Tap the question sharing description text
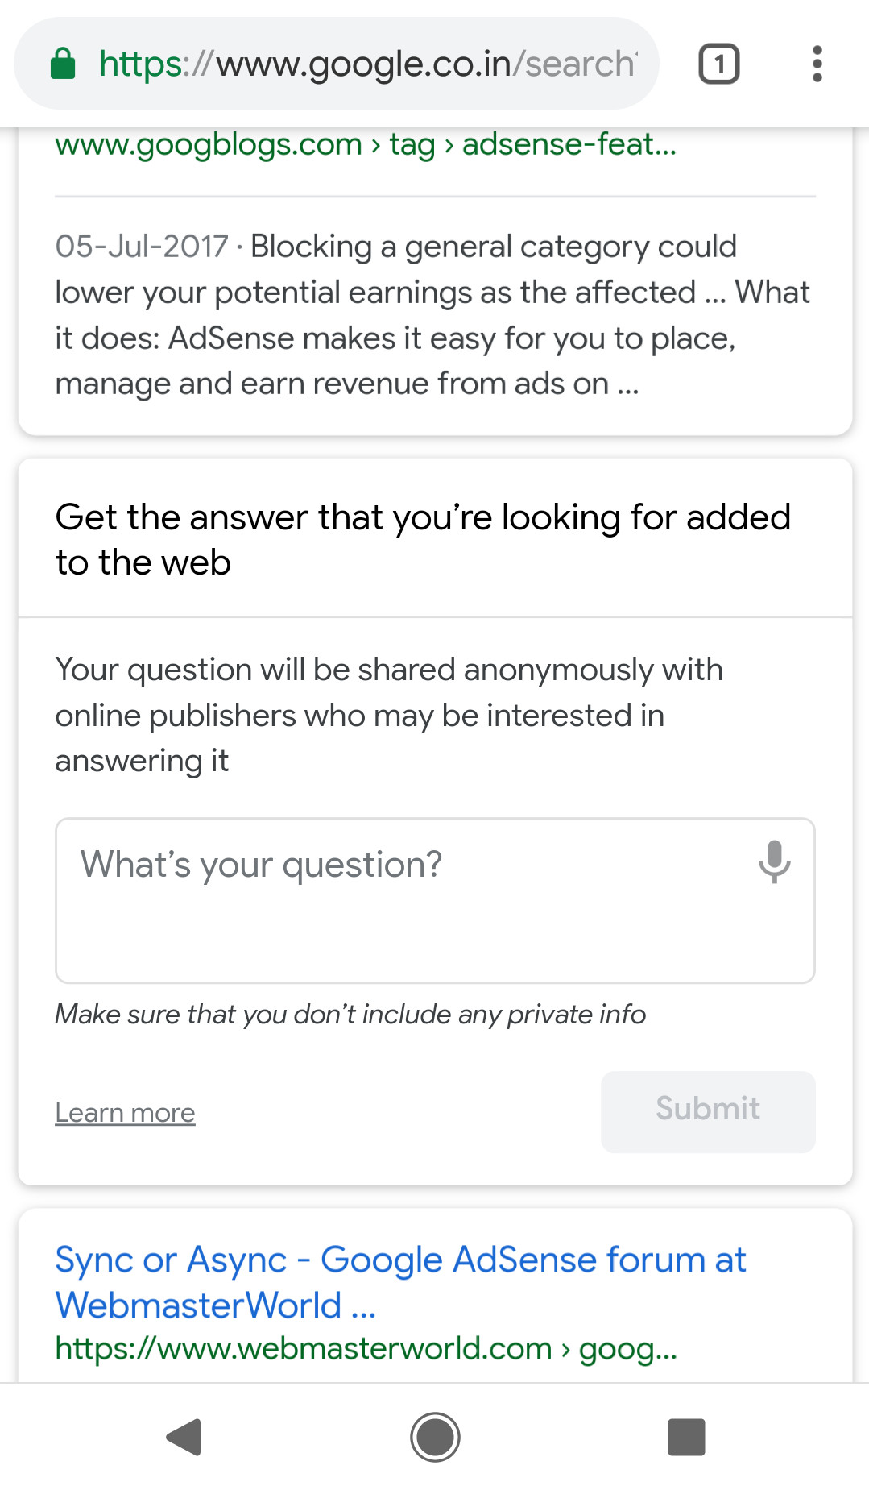The image size is (869, 1486). click(389, 714)
